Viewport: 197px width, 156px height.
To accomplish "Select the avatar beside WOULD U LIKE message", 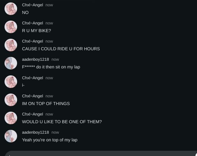I will [11, 118].
